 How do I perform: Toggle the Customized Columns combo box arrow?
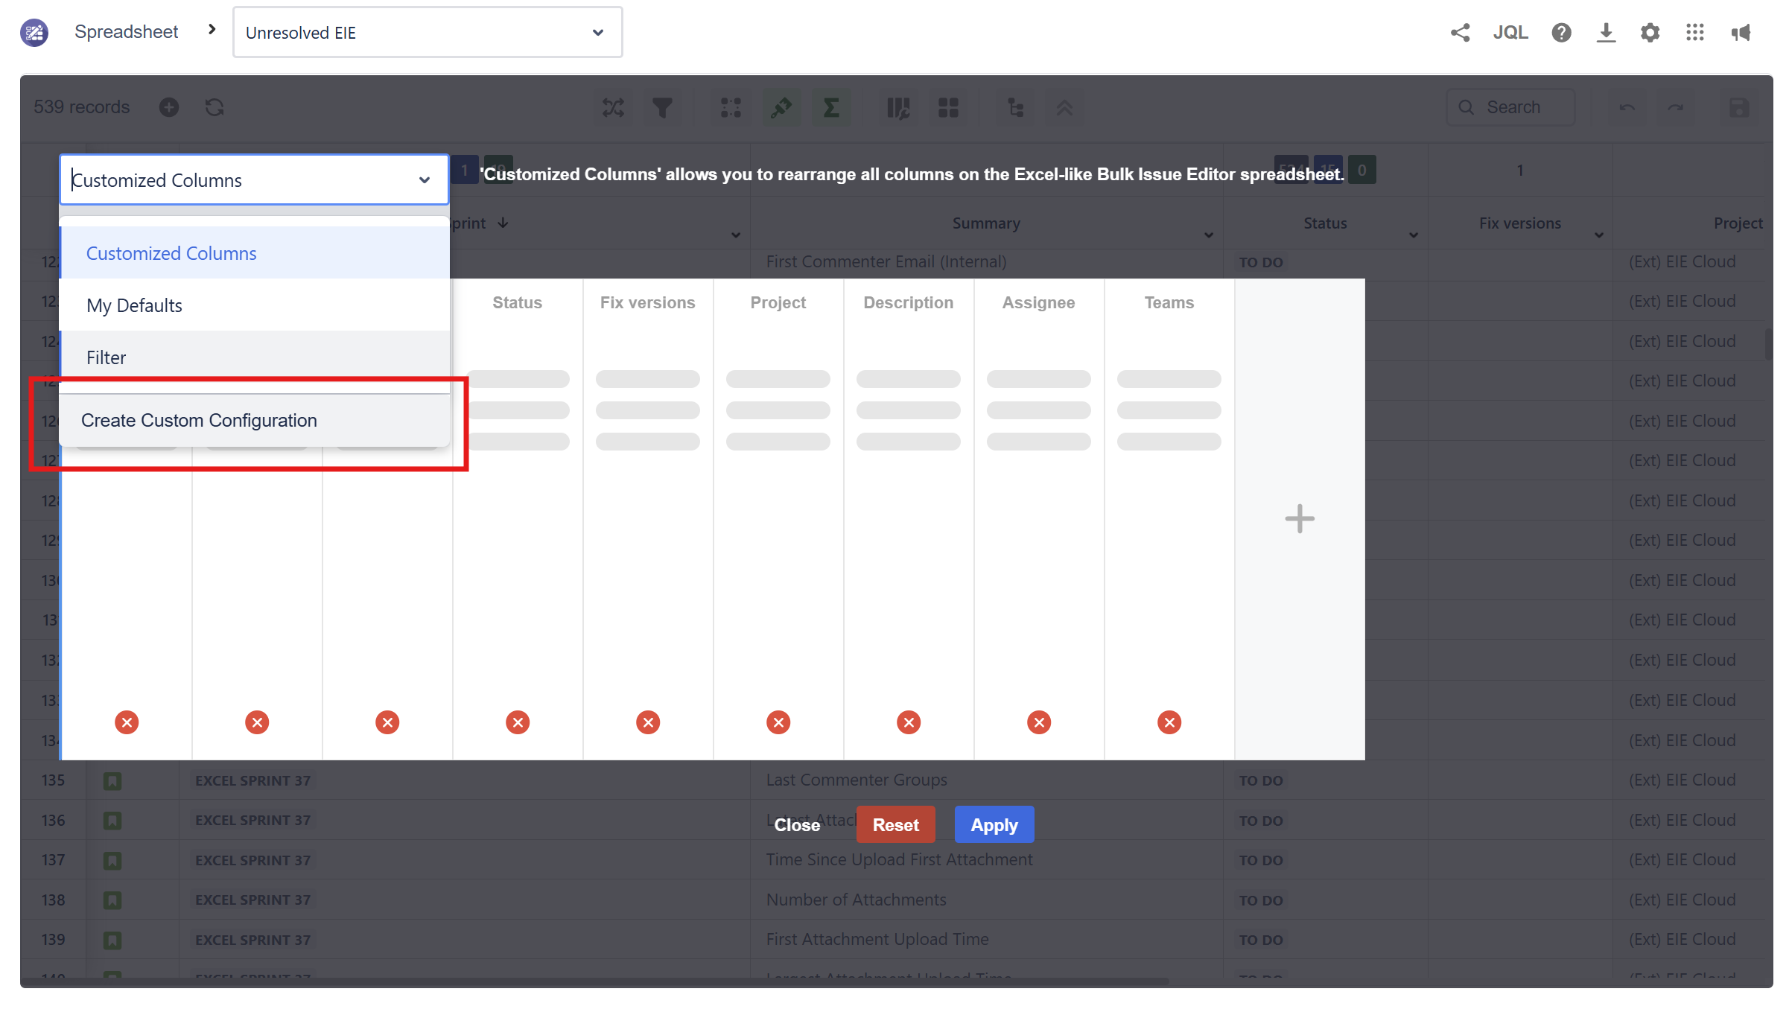424,180
